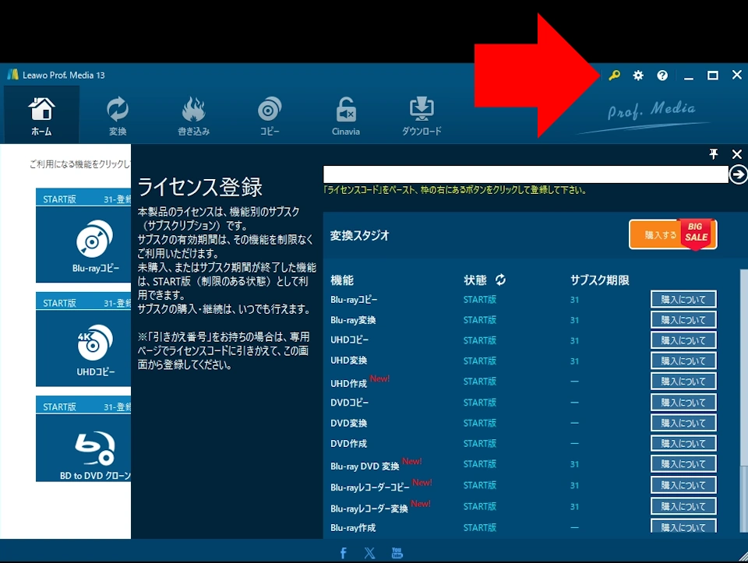Screen dimensions: 748x563
Task: Click the orange 購入する BIG SALE button
Action: point(672,234)
